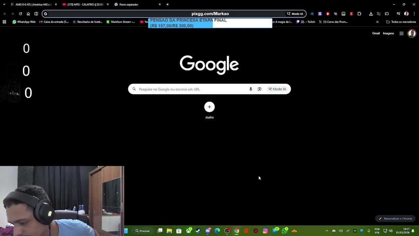Click the Procurar taskbar search box
Image resolution: width=419 pixels, height=236 pixels.
pos(143,231)
